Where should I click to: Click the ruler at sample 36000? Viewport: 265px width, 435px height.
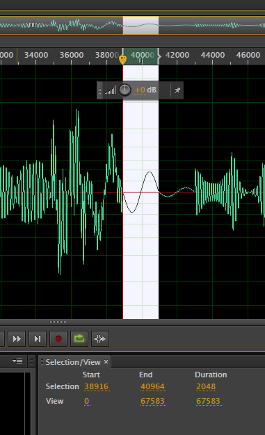tap(72, 55)
